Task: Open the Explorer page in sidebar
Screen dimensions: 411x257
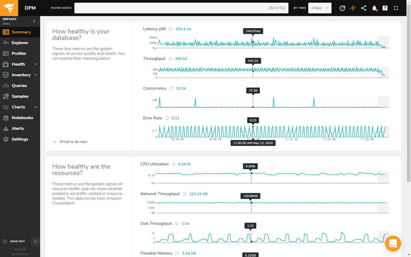Action: coord(20,43)
